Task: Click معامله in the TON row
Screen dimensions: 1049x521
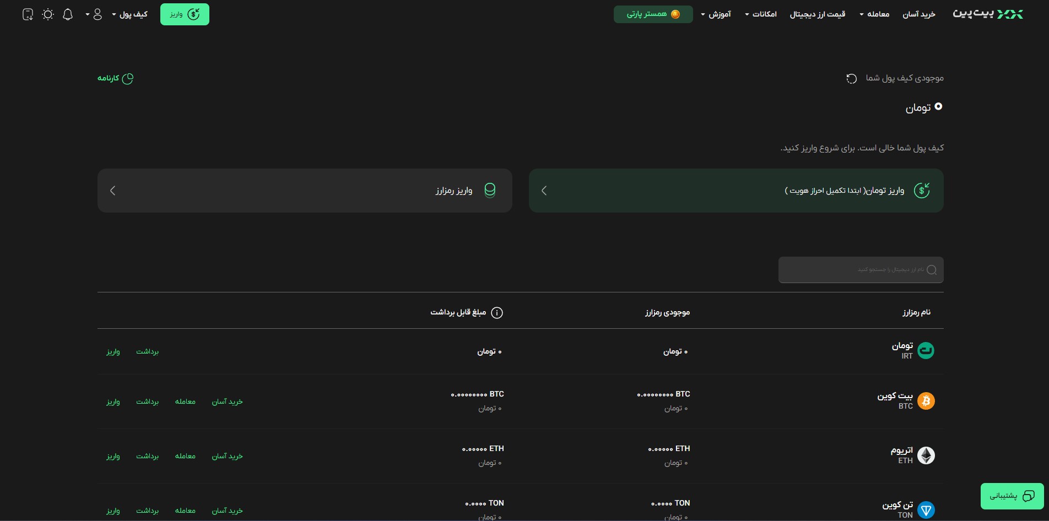Action: coord(185,511)
